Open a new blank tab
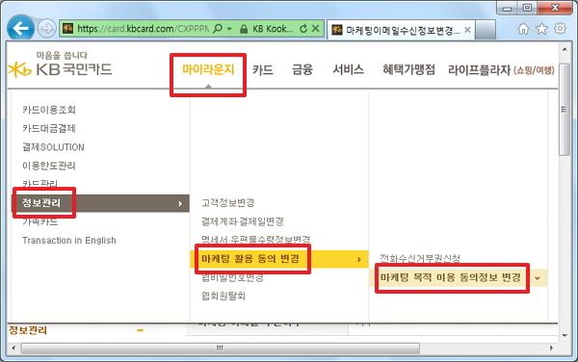Image resolution: width=578 pixels, height=362 pixels. coord(486,30)
